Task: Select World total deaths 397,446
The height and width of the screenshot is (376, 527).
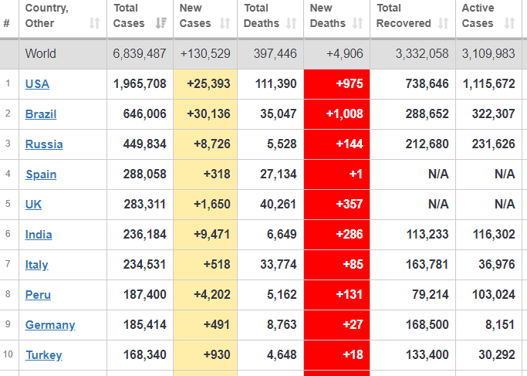Action: pos(275,53)
